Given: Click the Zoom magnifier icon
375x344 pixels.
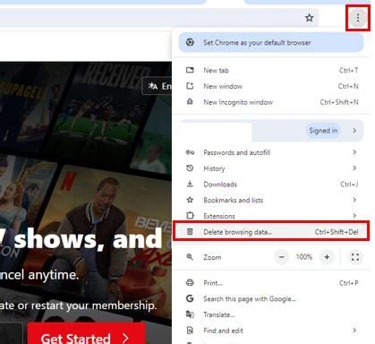Looking at the screenshot, I should (190, 257).
